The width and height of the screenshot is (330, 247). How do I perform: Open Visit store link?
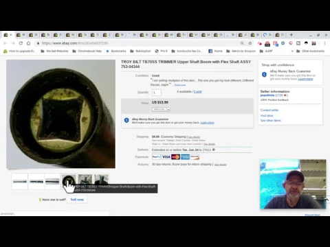[x=267, y=115]
